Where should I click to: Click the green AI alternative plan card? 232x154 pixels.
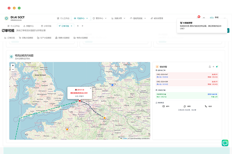pyautogui.click(x=187, y=95)
